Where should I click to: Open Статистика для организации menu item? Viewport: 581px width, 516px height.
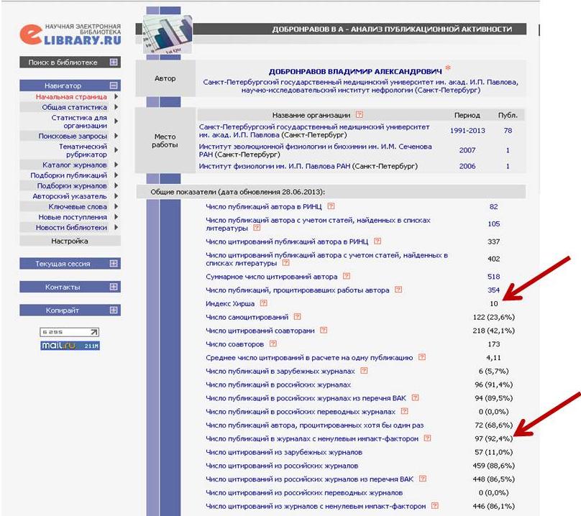click(x=79, y=121)
